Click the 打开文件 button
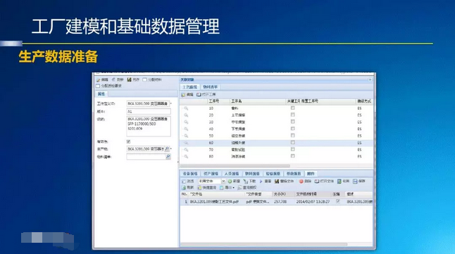The height and width of the screenshot is (254, 455). click(x=324, y=182)
